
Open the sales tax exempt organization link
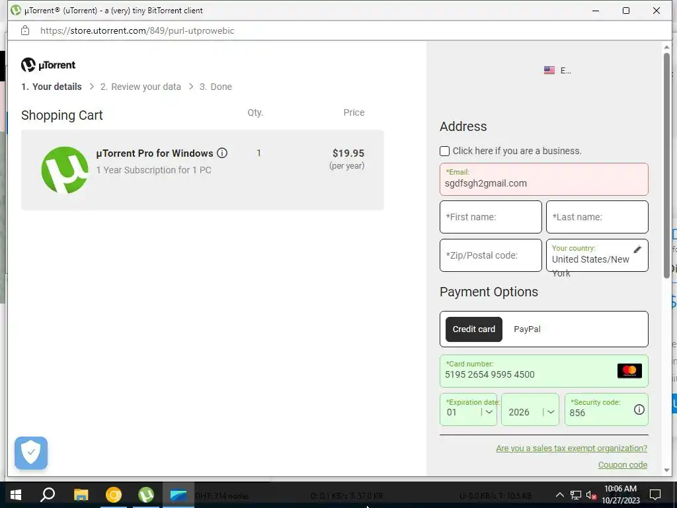[571, 448]
